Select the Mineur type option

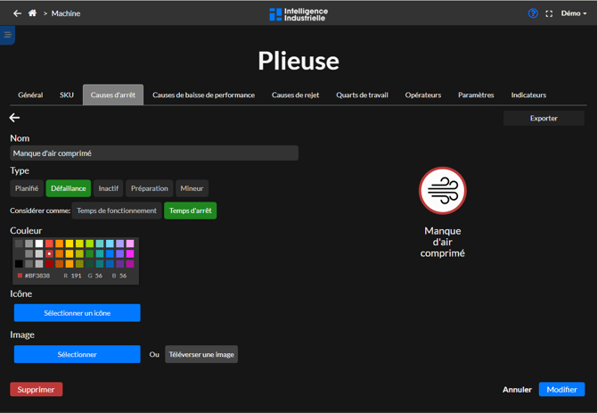[192, 188]
